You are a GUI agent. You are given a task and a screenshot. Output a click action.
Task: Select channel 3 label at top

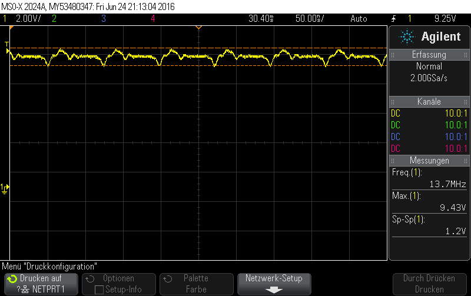click(104, 19)
